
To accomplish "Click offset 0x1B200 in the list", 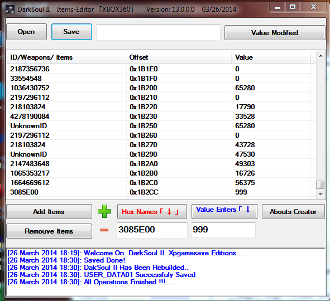I will [x=144, y=88].
